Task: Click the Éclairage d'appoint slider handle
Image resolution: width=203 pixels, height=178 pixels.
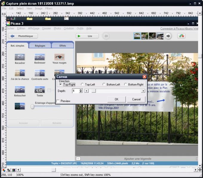Action: tap(32, 107)
